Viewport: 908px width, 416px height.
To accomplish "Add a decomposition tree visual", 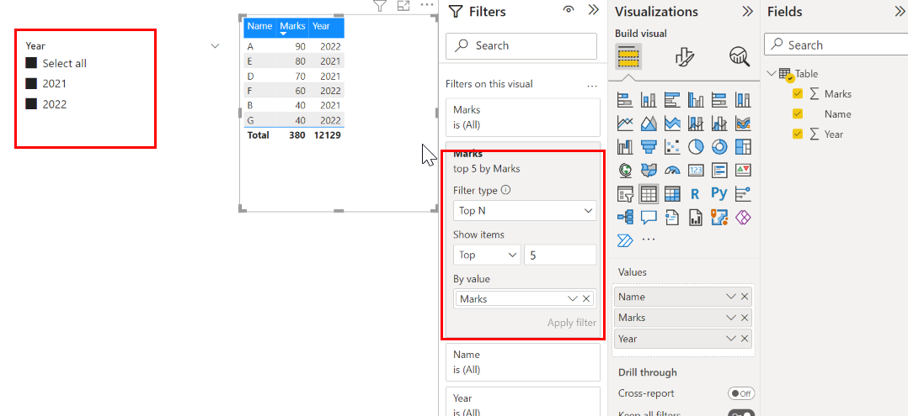I will pyautogui.click(x=625, y=217).
